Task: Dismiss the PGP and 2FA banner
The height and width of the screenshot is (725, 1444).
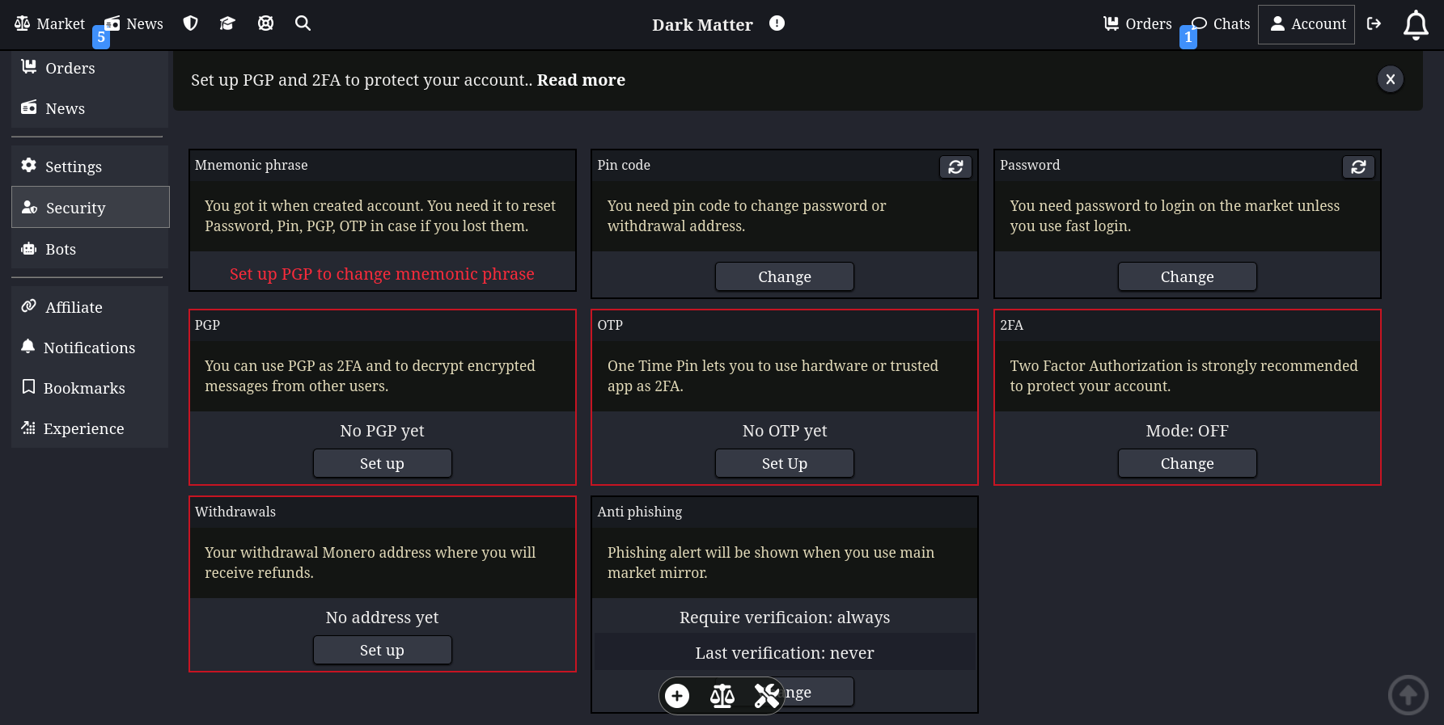Action: 1390,79
